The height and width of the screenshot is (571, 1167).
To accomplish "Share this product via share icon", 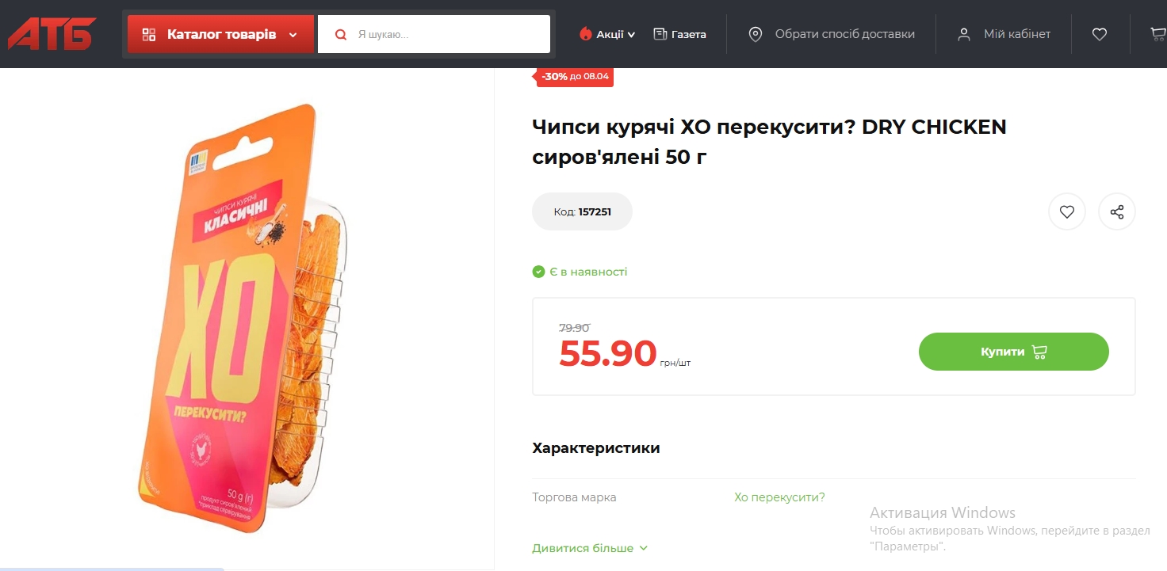I will (x=1116, y=212).
